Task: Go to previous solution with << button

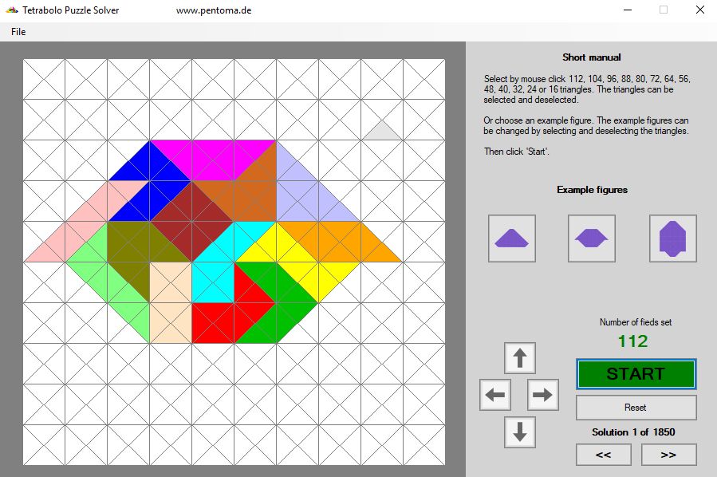Action: coord(604,455)
